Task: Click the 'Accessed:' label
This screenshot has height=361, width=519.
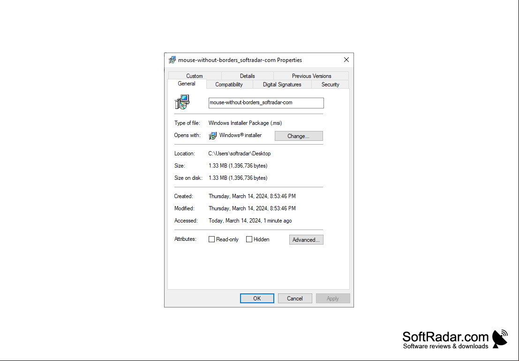Action: (186, 221)
